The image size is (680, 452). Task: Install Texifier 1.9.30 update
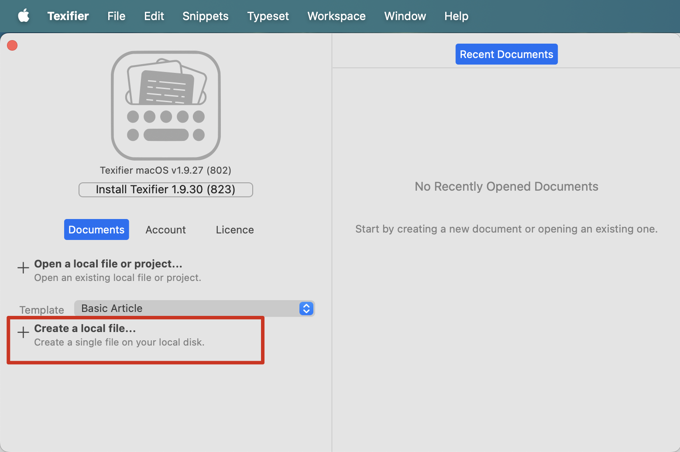point(166,190)
